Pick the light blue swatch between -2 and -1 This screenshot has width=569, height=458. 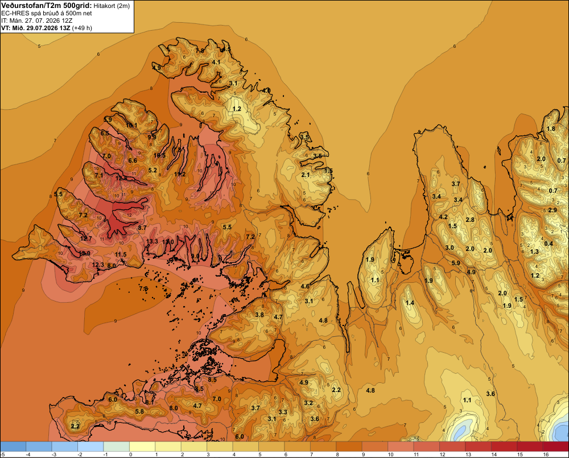(x=90, y=446)
